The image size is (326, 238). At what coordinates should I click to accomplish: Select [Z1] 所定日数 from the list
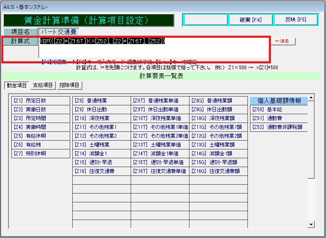click(x=40, y=101)
